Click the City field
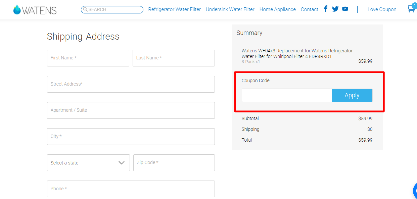 tap(131, 137)
